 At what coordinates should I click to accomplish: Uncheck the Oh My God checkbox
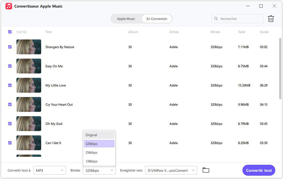pyautogui.click(x=10, y=124)
